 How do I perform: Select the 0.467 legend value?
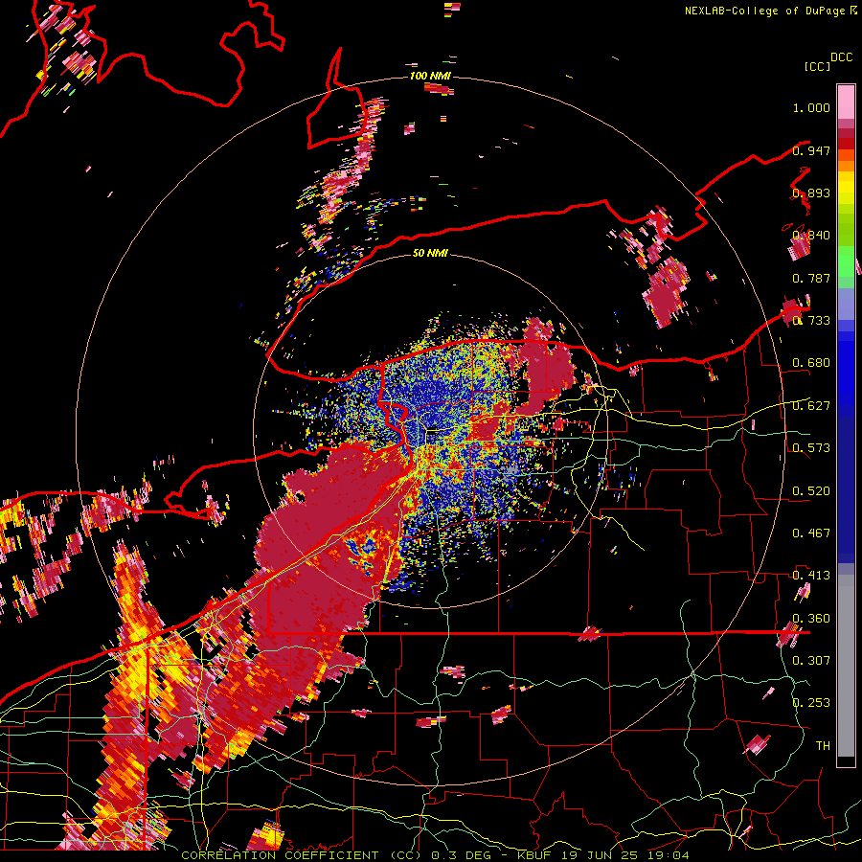[x=811, y=533]
